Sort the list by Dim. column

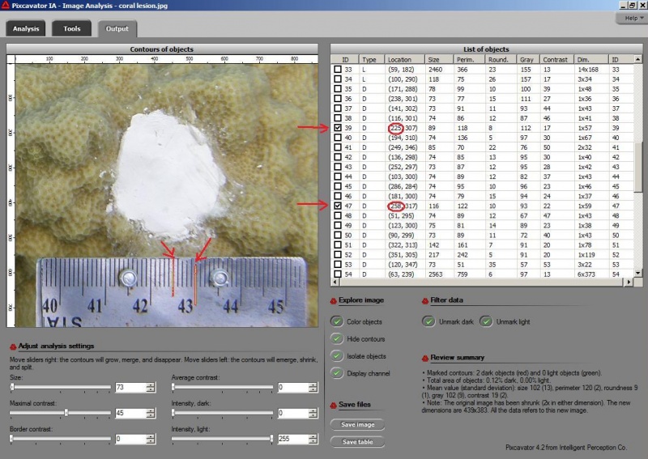591,59
